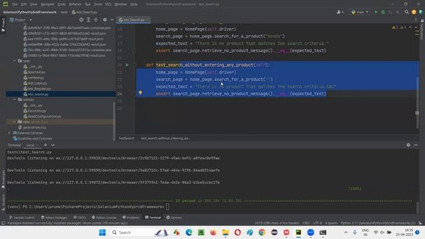This screenshot has height=239, width=425.
Task: Select test_Login.py in project tree
Action: click(x=37, y=83)
